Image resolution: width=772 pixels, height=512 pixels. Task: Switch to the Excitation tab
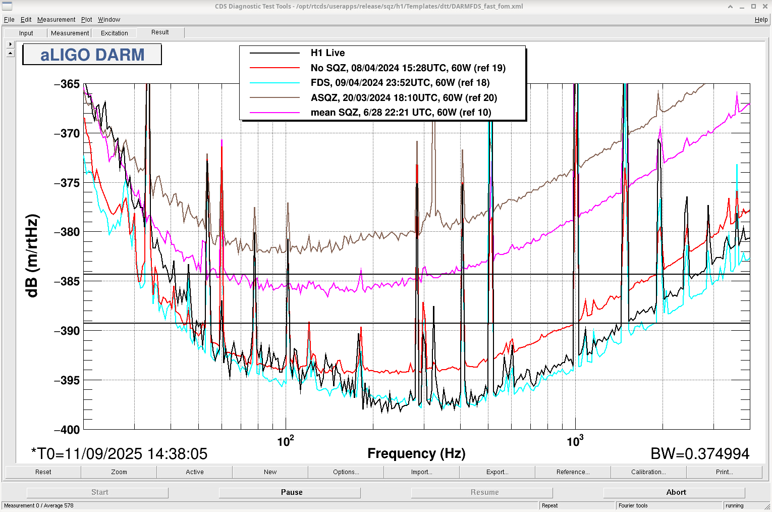(115, 33)
